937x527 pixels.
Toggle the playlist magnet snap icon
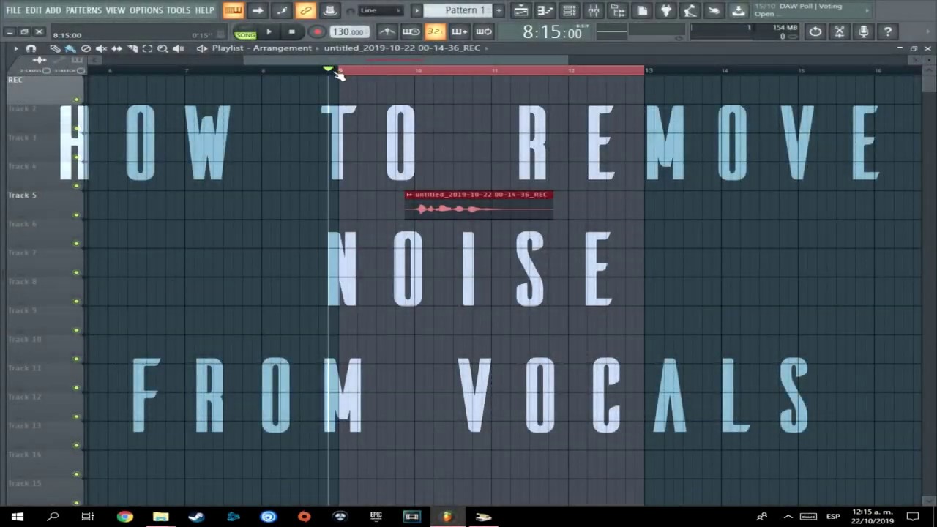31,48
